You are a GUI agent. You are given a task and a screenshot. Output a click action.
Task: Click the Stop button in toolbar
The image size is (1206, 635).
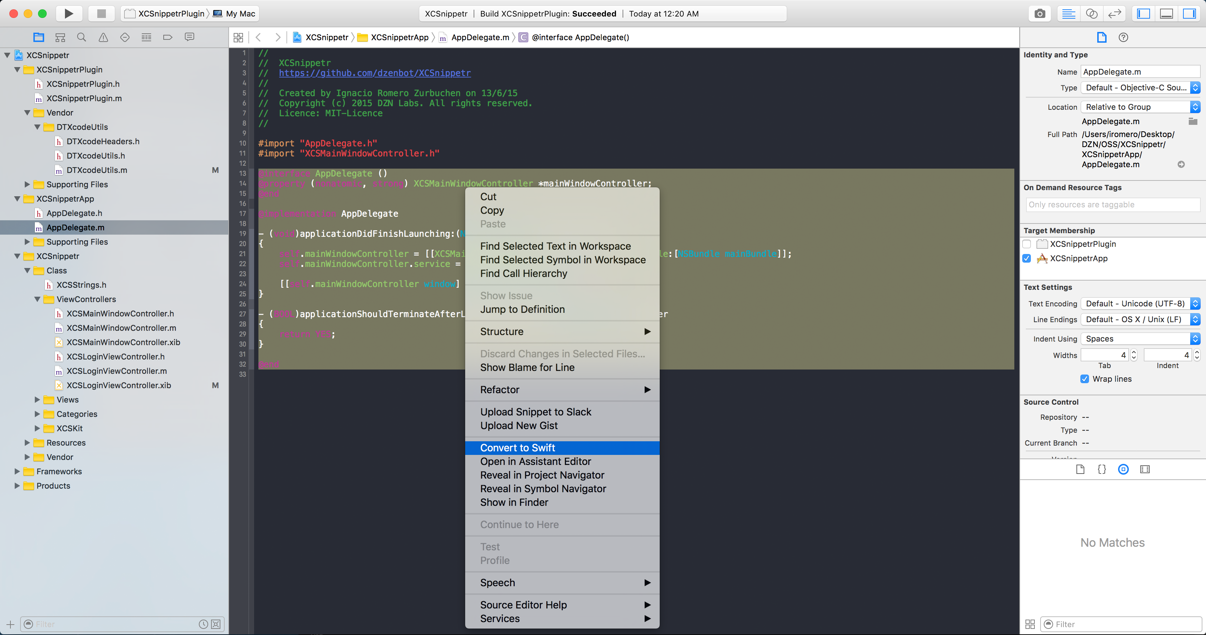101,14
